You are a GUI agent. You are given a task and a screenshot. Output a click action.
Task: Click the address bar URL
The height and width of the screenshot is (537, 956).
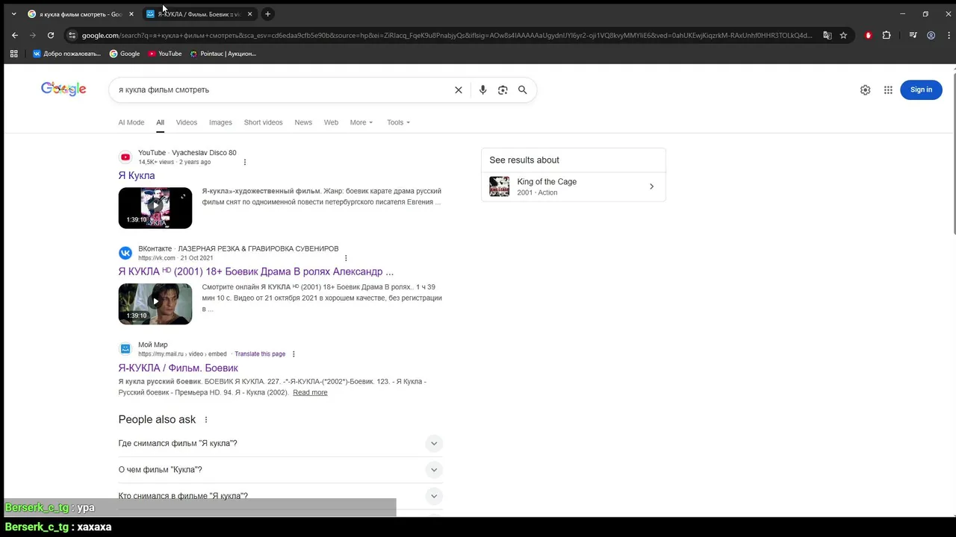447,35
